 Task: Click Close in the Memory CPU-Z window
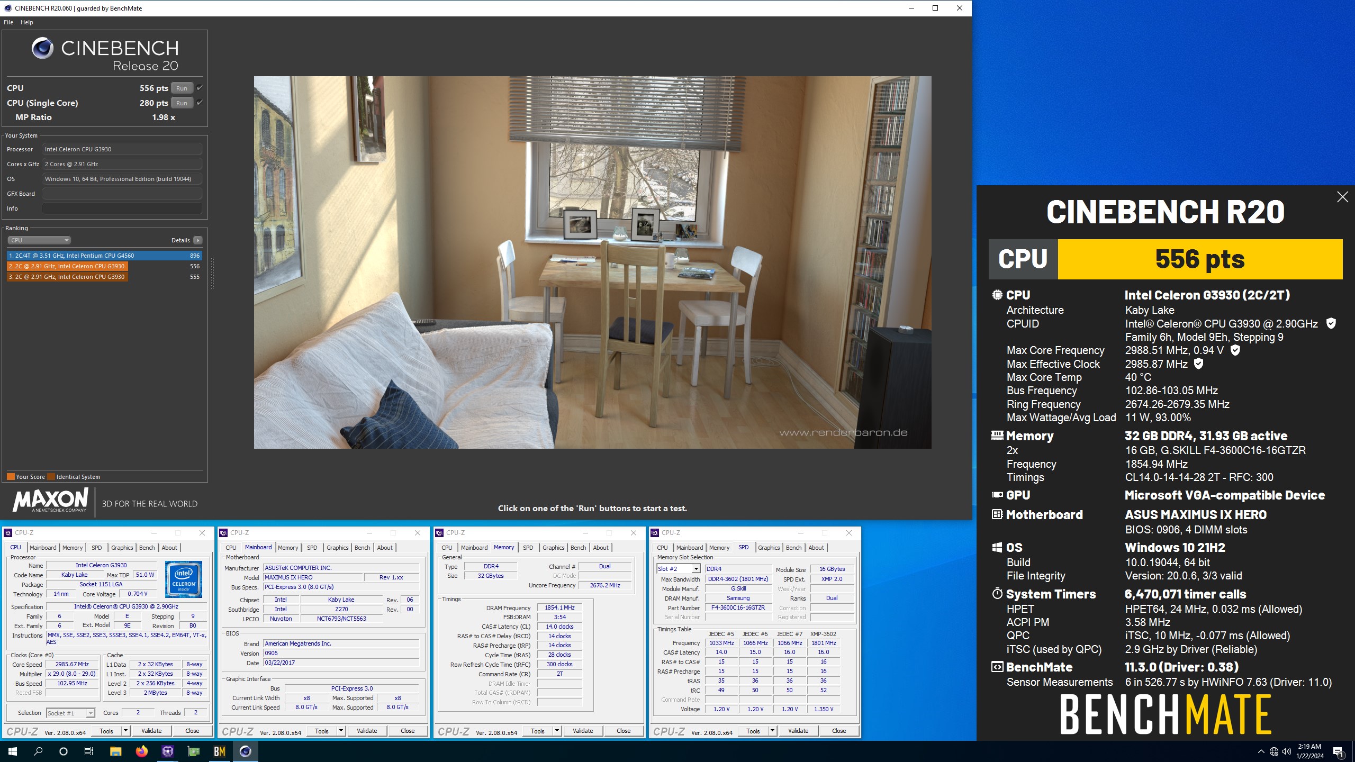(x=624, y=731)
